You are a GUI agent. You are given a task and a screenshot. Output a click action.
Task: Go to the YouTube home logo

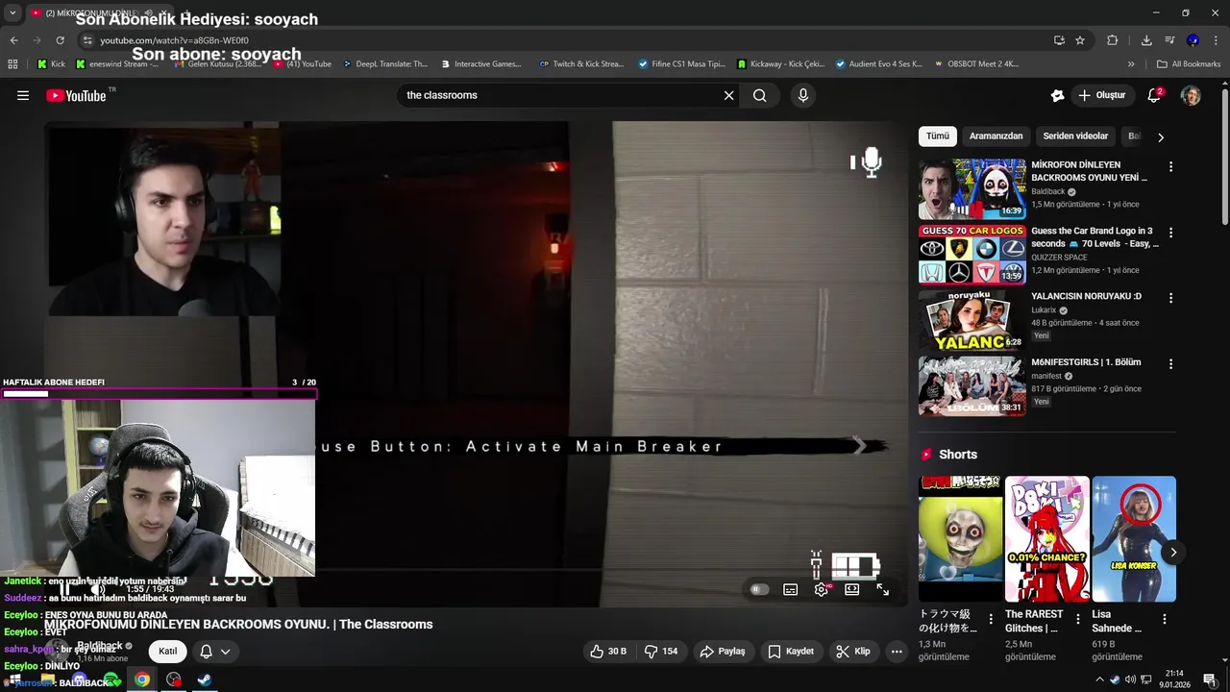click(x=77, y=95)
